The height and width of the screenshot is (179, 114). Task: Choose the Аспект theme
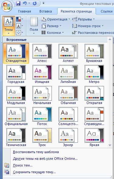tap(68, 53)
